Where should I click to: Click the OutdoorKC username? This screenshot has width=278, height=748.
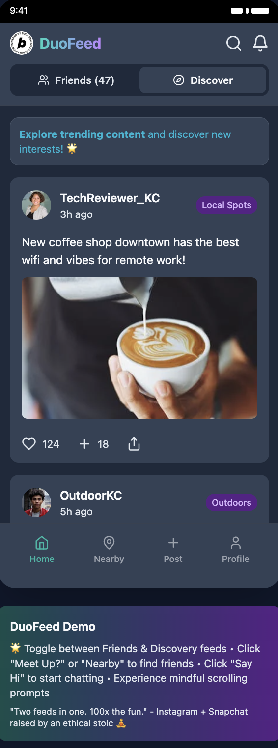(x=91, y=496)
